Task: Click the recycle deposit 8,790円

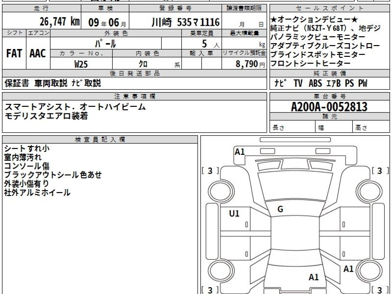Action: 250,64
